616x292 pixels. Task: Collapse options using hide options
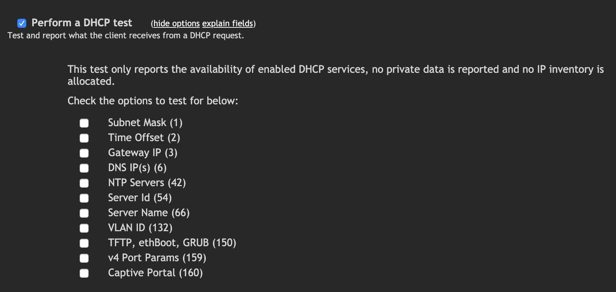pyautogui.click(x=176, y=23)
